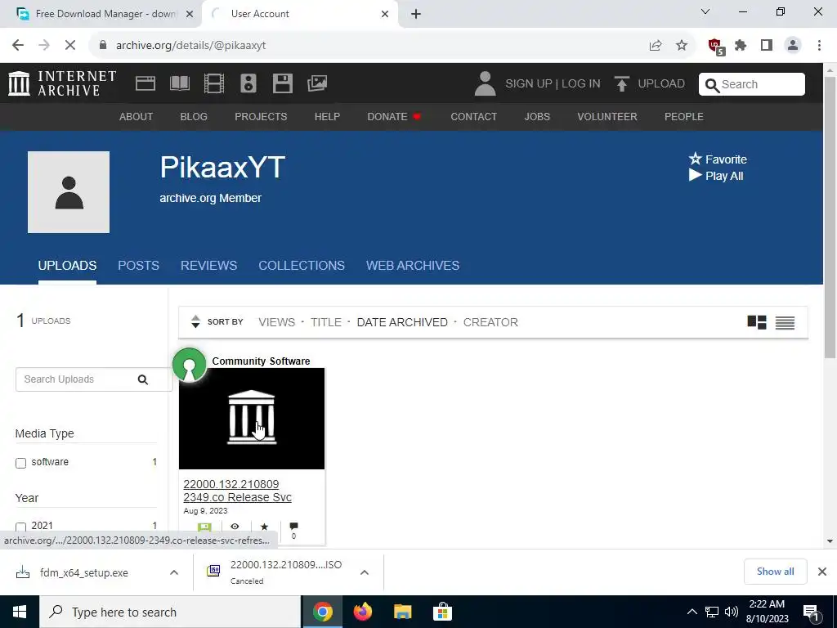Go back to the previous page
This screenshot has width=837, height=628.
tap(18, 46)
